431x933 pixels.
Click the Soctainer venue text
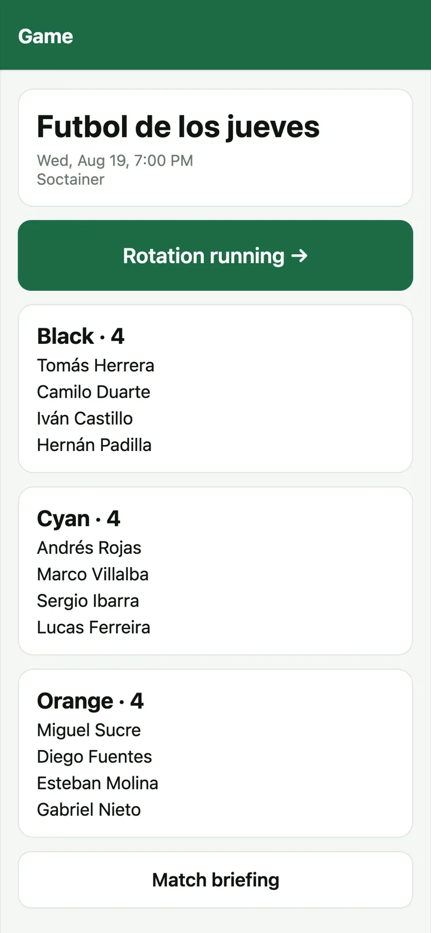[71, 179]
